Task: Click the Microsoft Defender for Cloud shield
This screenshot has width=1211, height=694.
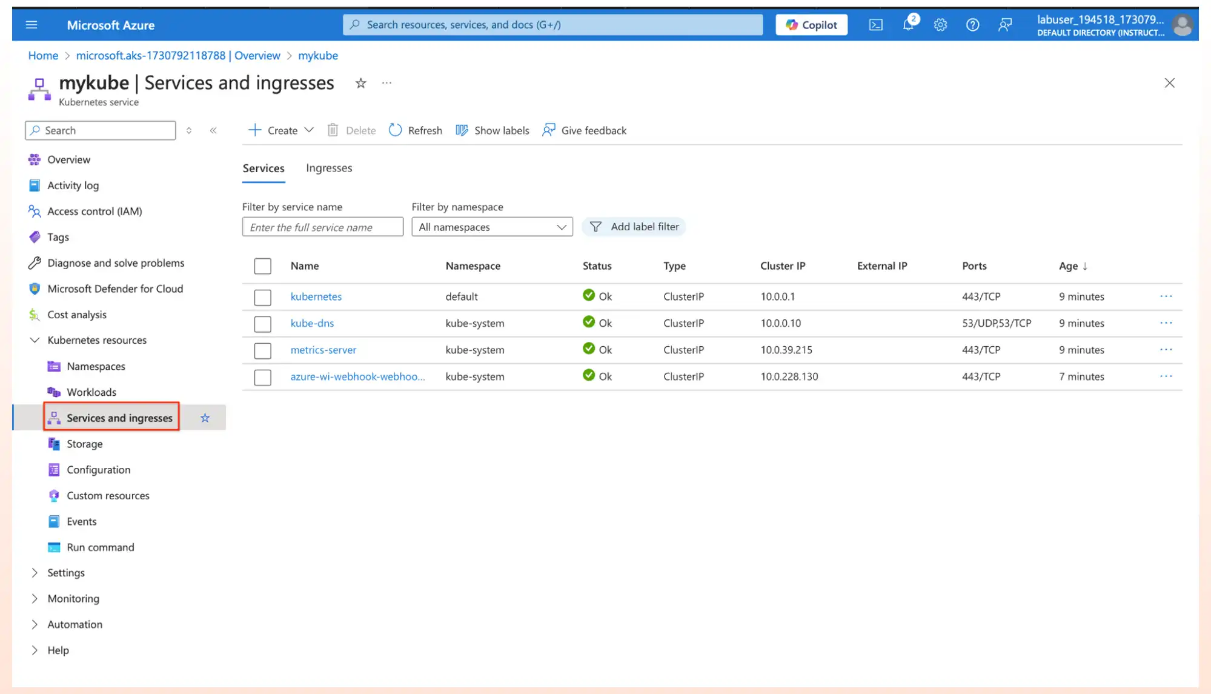Action: (x=35, y=289)
